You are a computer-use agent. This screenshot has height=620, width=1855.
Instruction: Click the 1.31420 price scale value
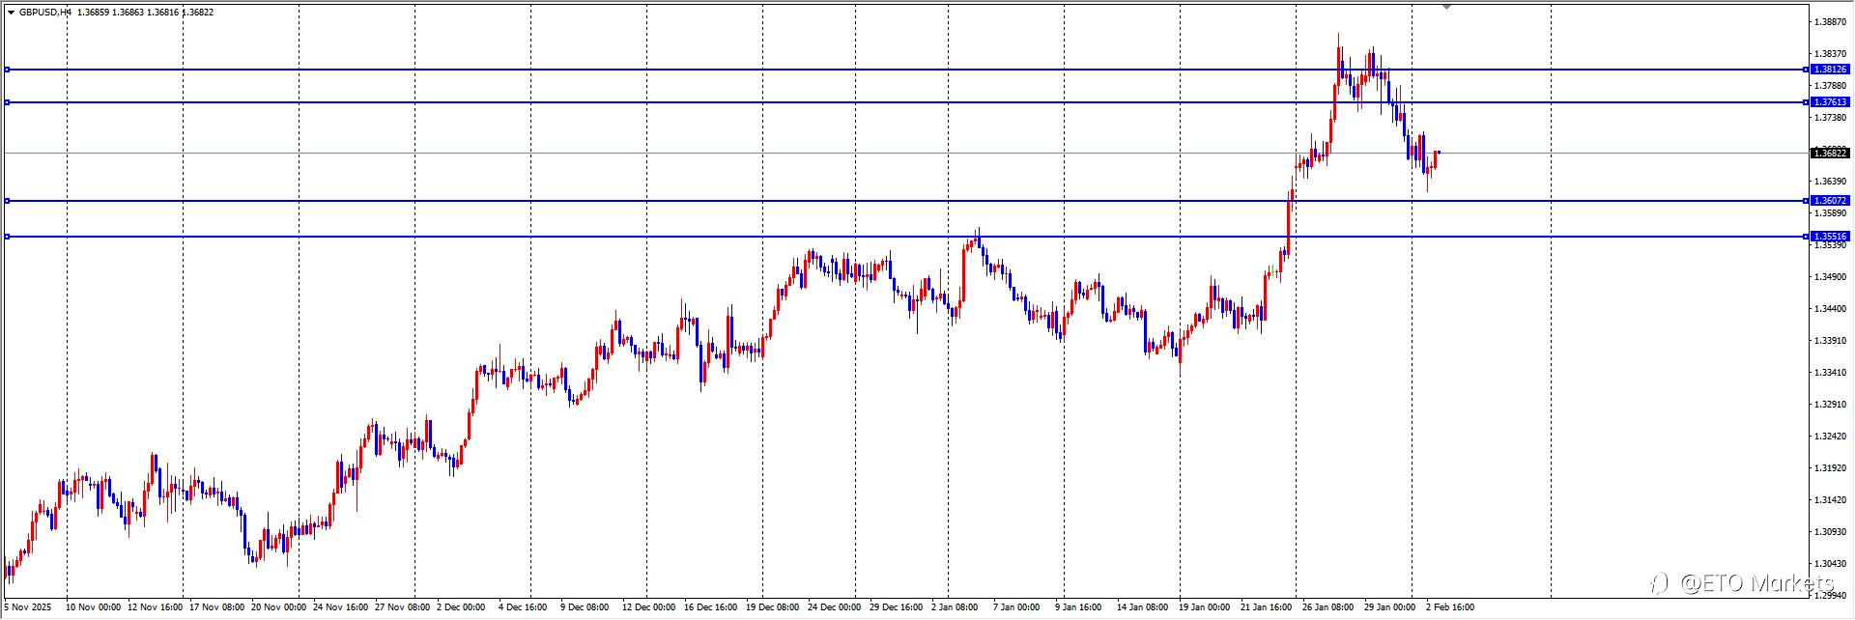click(x=1832, y=500)
